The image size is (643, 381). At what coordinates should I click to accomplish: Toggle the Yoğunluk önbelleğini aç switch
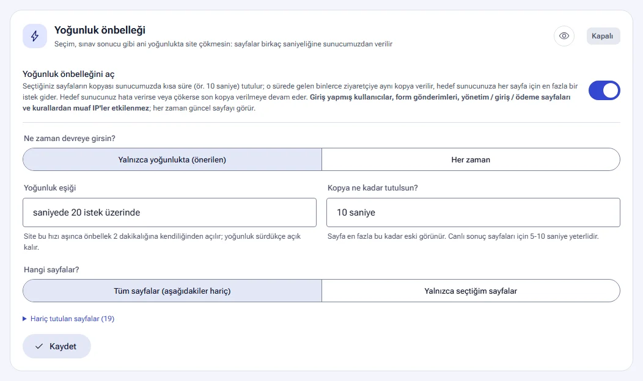click(604, 90)
